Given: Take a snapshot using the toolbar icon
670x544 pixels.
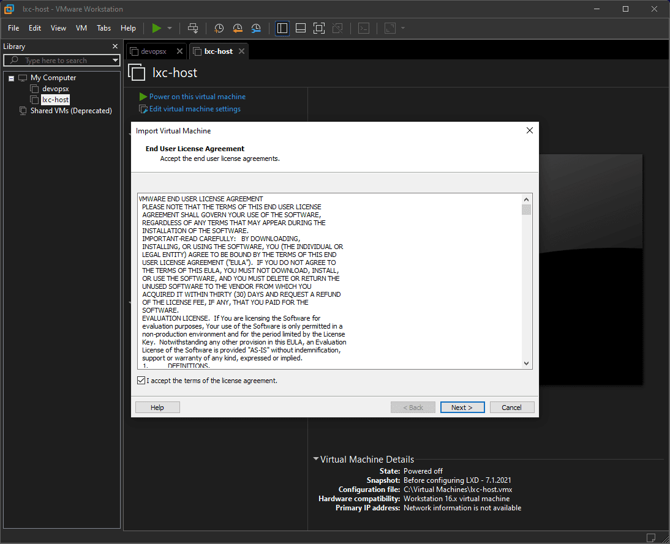Looking at the screenshot, I should point(219,28).
